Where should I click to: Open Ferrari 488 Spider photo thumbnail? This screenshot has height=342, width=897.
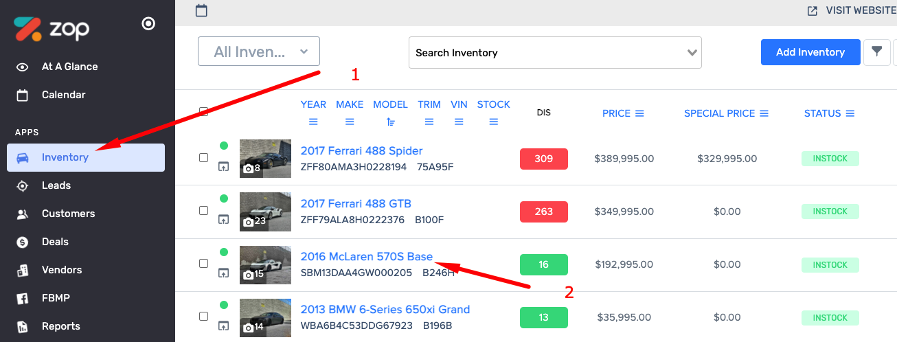(x=265, y=159)
